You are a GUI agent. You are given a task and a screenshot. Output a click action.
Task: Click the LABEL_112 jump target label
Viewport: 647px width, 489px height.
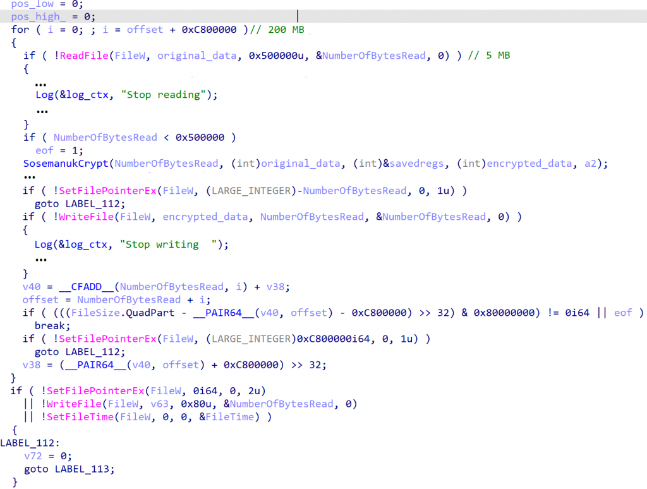pyautogui.click(x=28, y=443)
